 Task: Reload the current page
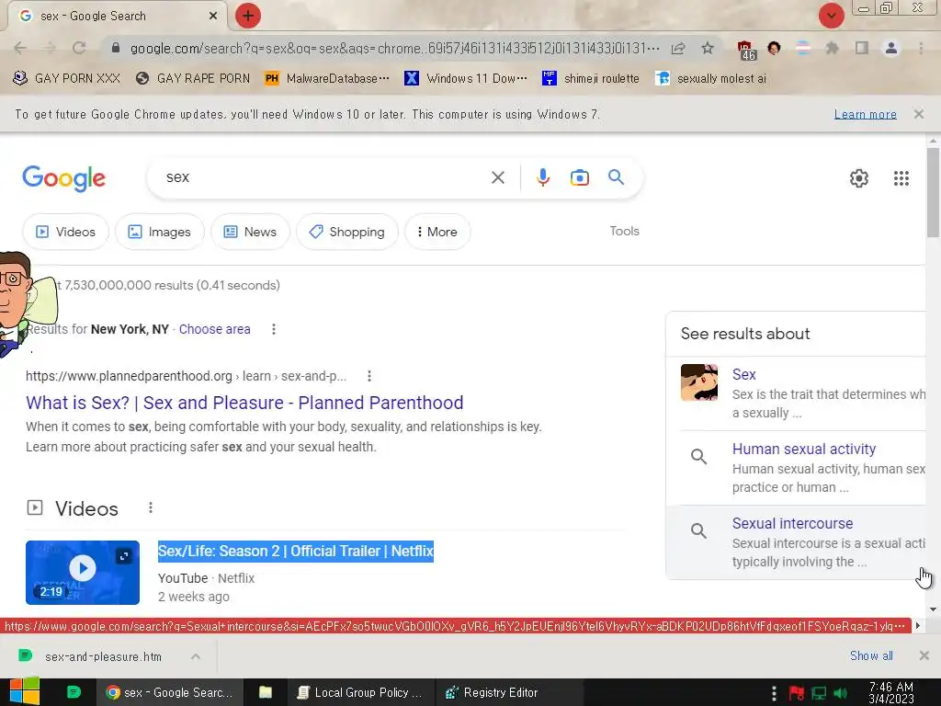click(79, 48)
